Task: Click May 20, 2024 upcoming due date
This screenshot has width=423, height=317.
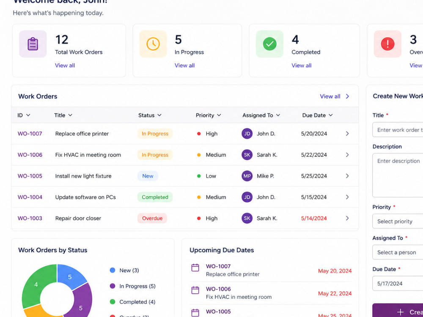Action: (x=335, y=271)
